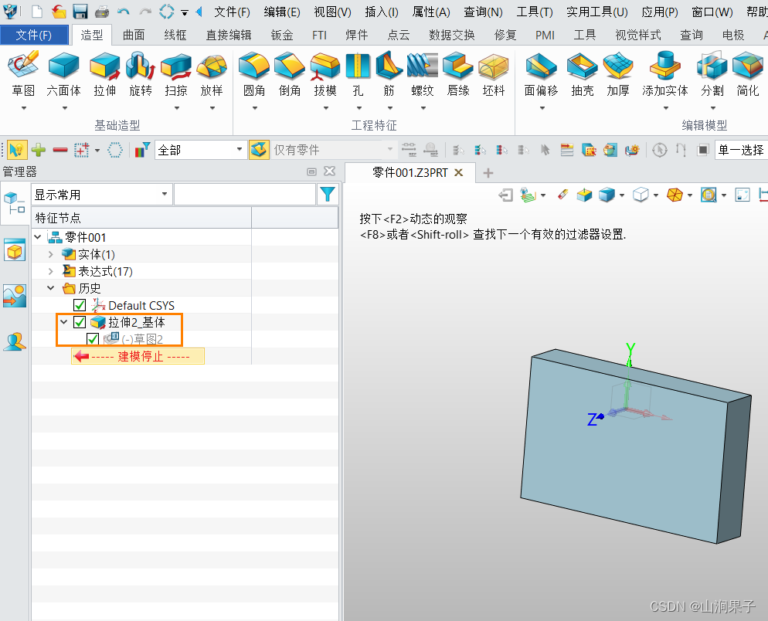The width and height of the screenshot is (768, 621).
Task: Open the 显示常用 dropdown
Action: [x=102, y=195]
